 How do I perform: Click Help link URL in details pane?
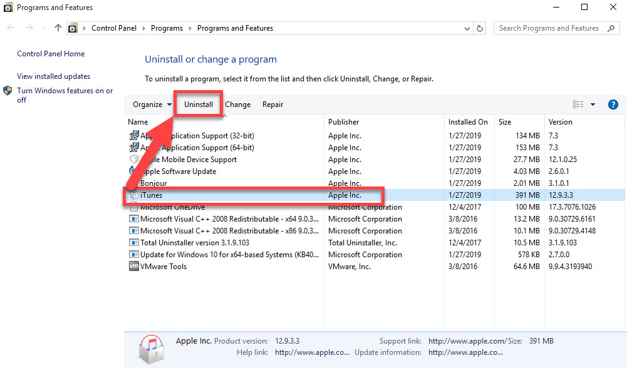[313, 352]
